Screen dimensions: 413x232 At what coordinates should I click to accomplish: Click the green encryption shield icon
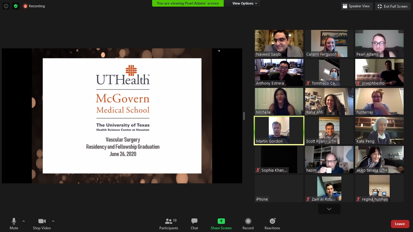coord(16,6)
